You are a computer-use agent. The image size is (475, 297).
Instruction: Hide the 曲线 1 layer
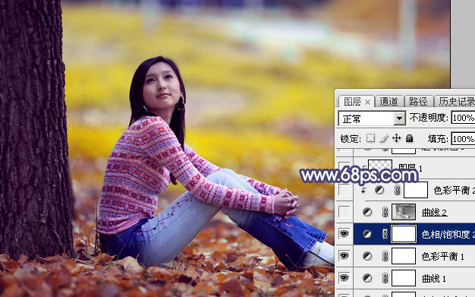(x=344, y=278)
